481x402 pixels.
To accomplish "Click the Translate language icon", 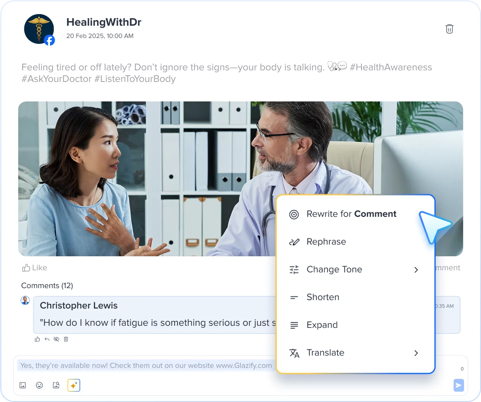I will pos(294,353).
